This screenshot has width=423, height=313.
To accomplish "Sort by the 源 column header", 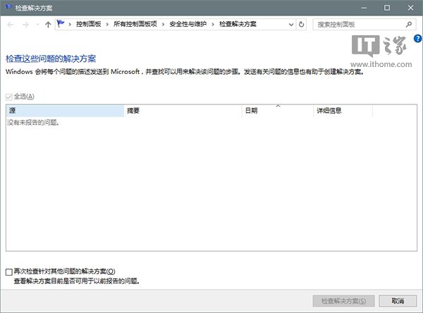I will click(x=64, y=111).
